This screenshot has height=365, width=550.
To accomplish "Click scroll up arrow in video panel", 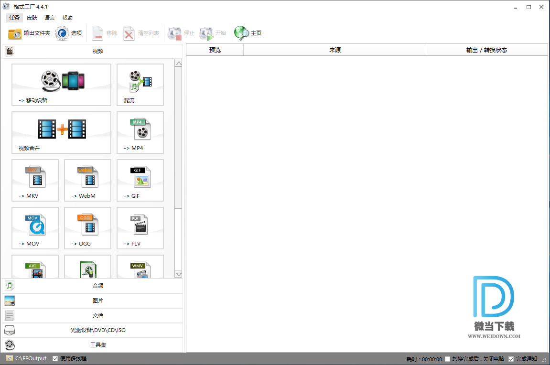I will (179, 63).
